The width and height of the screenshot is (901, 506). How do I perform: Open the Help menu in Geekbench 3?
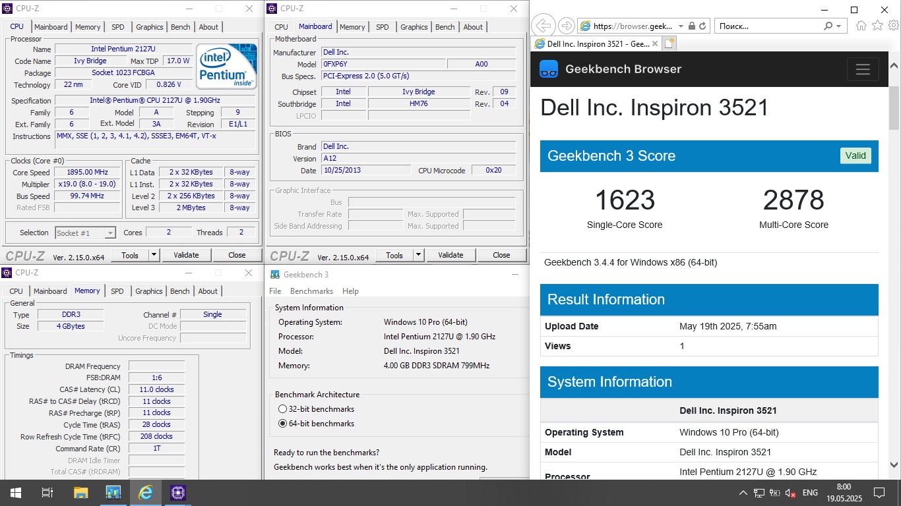click(x=350, y=291)
